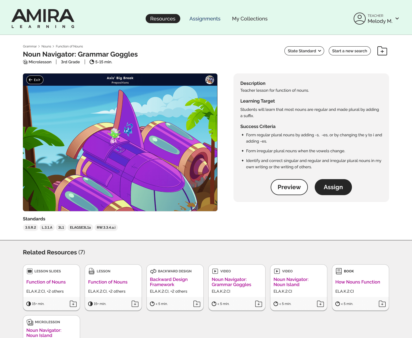The width and height of the screenshot is (412, 338).
Task: Click the Grammar Goggles video type icon
Action: pyautogui.click(x=215, y=271)
